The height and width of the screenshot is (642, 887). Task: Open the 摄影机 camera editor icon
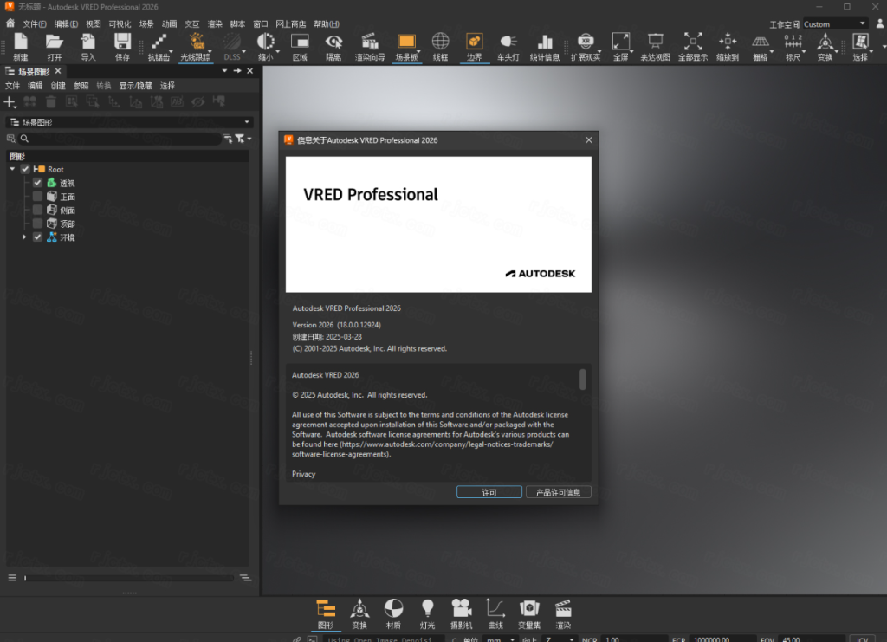(x=461, y=613)
